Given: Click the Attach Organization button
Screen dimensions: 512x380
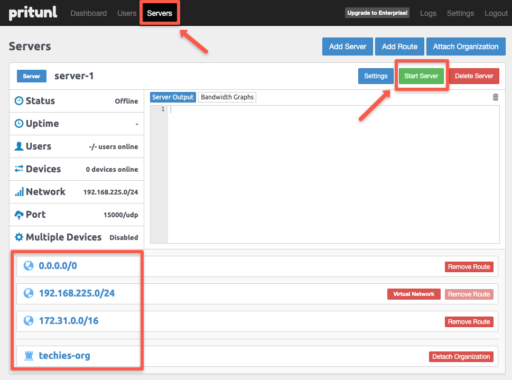Looking at the screenshot, I should pyautogui.click(x=466, y=47).
